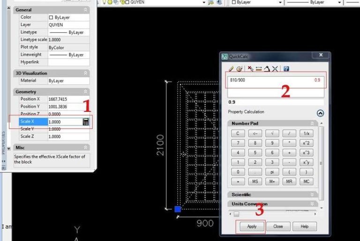Click the minus key on Number Pad
This screenshot has height=241, width=360.
point(289,162)
